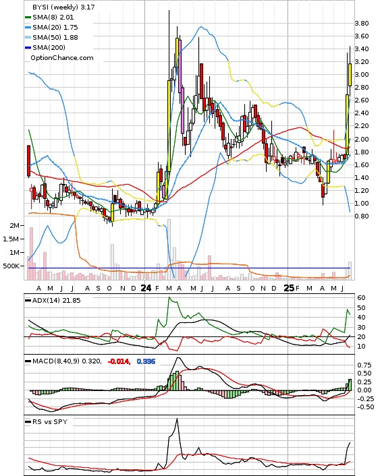Click the light blue SMA(50) legend swatch
This screenshot has height=476, width=382.
point(28,38)
